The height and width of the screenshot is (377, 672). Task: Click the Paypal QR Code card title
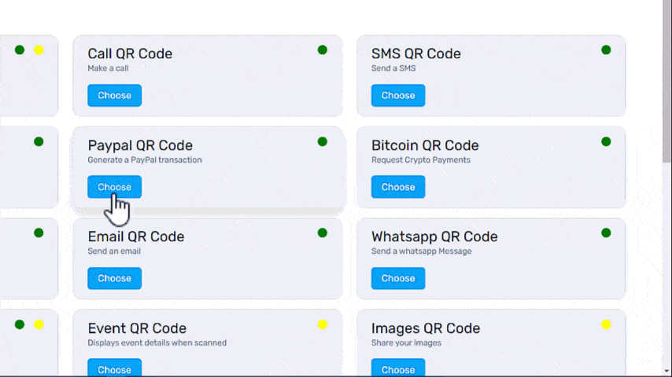140,145
